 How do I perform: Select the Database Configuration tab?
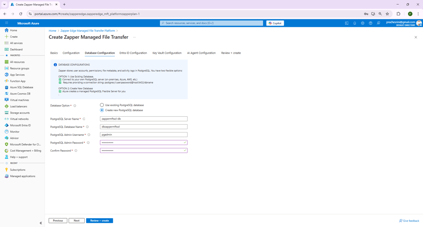[x=100, y=53]
